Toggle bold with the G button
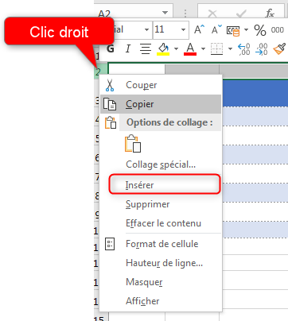The width and height of the screenshot is (288, 321). click(x=111, y=48)
